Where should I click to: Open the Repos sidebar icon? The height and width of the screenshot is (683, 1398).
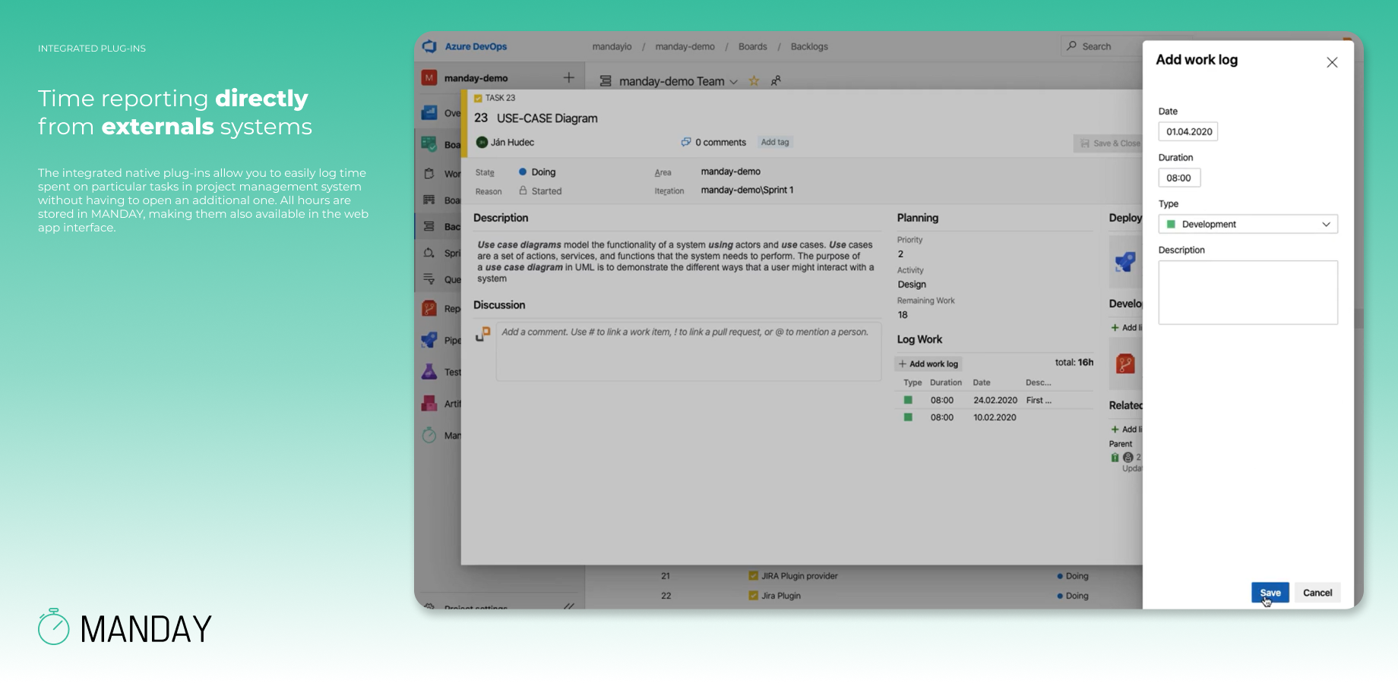429,308
